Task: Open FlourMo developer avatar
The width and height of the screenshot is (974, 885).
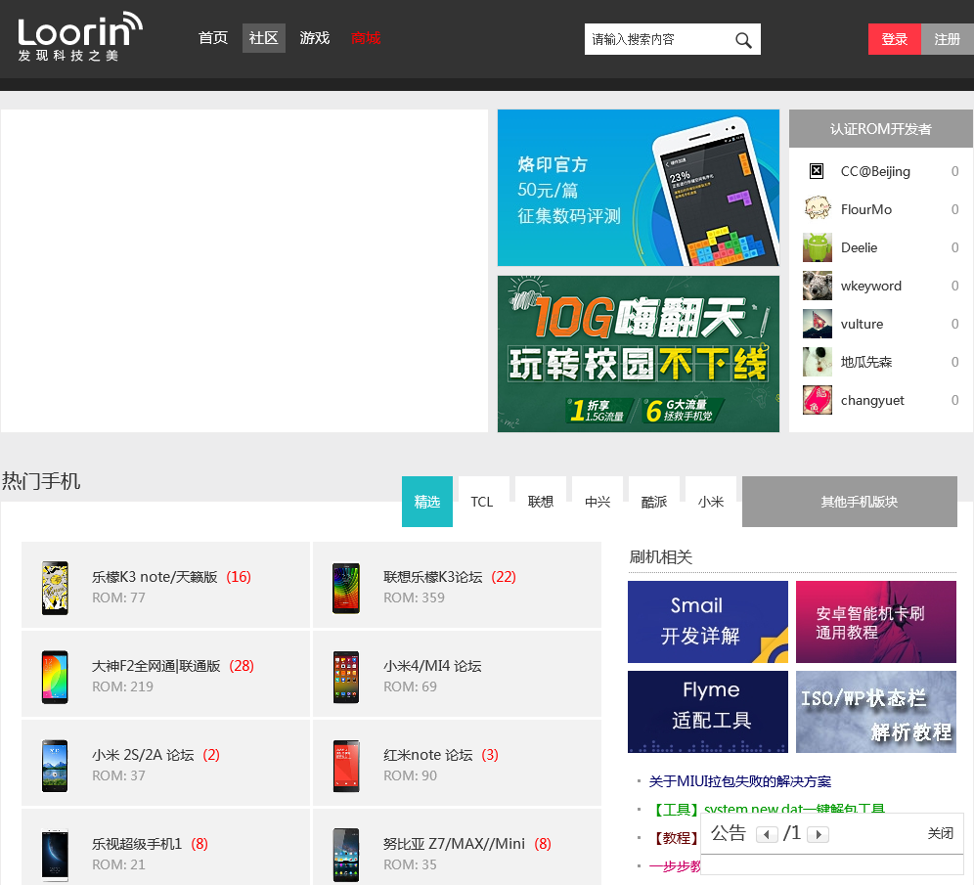Action: point(818,209)
